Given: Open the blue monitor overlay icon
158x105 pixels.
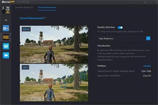Looking at the screenshot, I should tap(6, 46).
